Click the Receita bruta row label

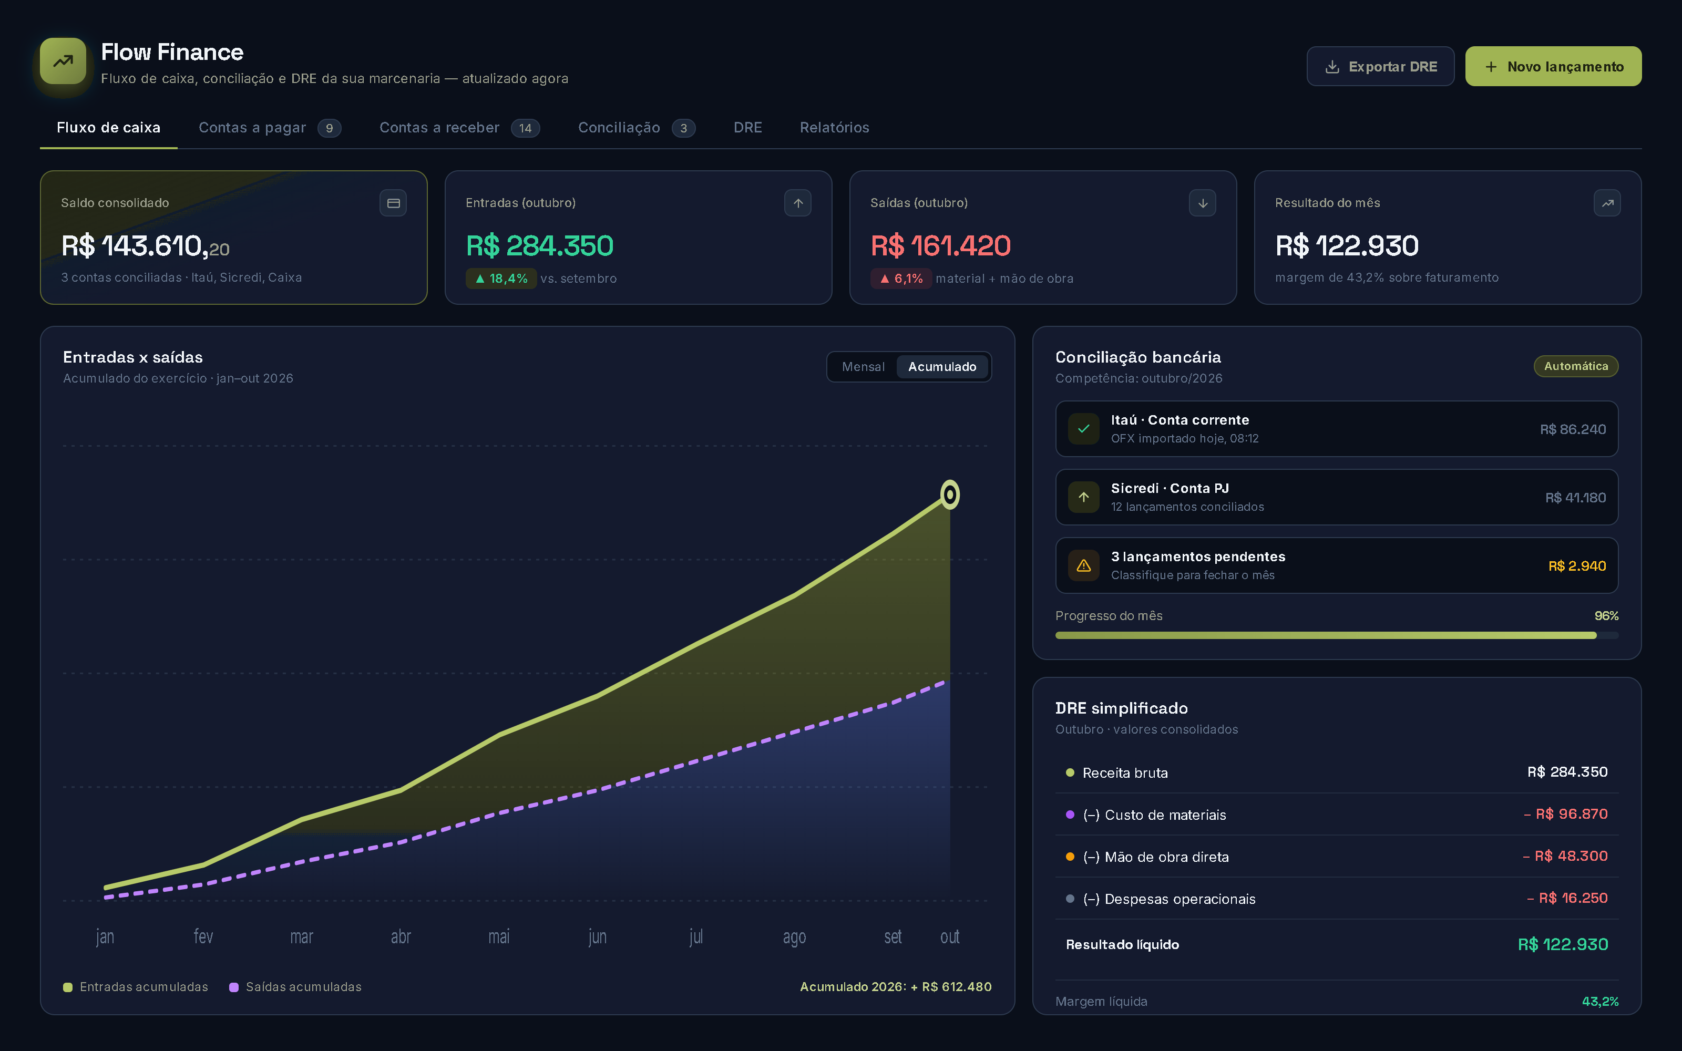pos(1125,773)
